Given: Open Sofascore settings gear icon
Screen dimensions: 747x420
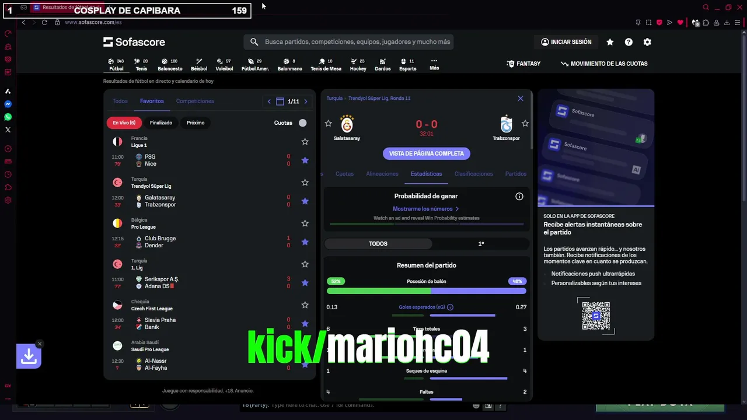Looking at the screenshot, I should (x=647, y=42).
